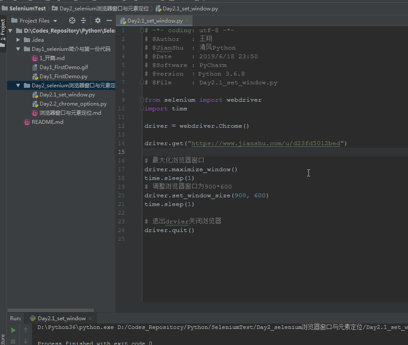Open 浏览器窗口与元素定位.md file
The image size is (408, 345).
[x=70, y=113]
